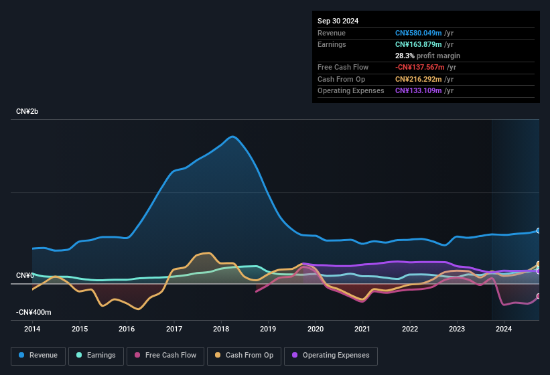Toggle the Revenue legend button
This screenshot has height=375, width=550.
click(x=38, y=356)
